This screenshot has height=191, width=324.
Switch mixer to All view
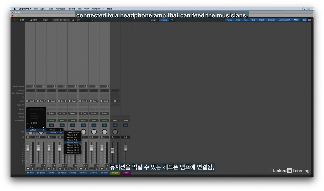[x=172, y=20]
